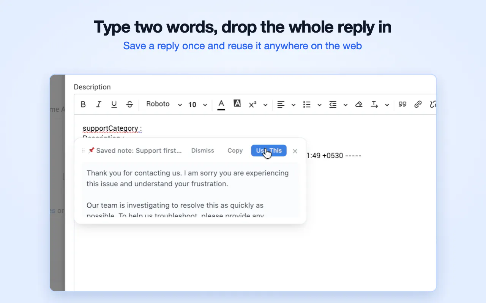Image resolution: width=486 pixels, height=303 pixels.
Task: Expand the indent options arrow
Action: coord(346,105)
